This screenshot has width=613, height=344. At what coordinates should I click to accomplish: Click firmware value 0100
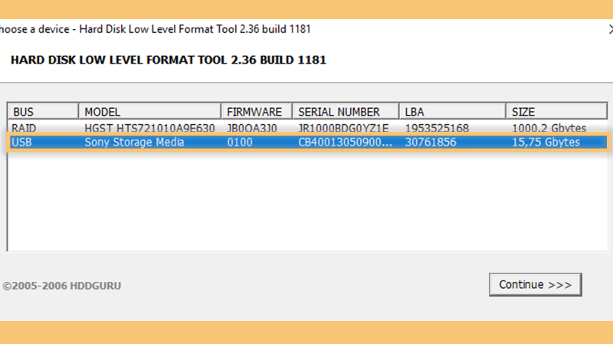pyautogui.click(x=240, y=142)
